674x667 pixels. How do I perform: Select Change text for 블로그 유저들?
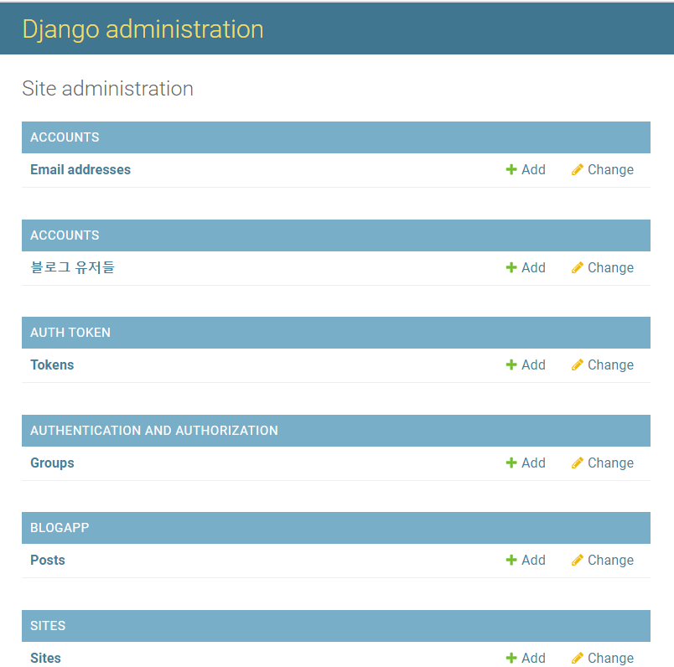coord(610,267)
